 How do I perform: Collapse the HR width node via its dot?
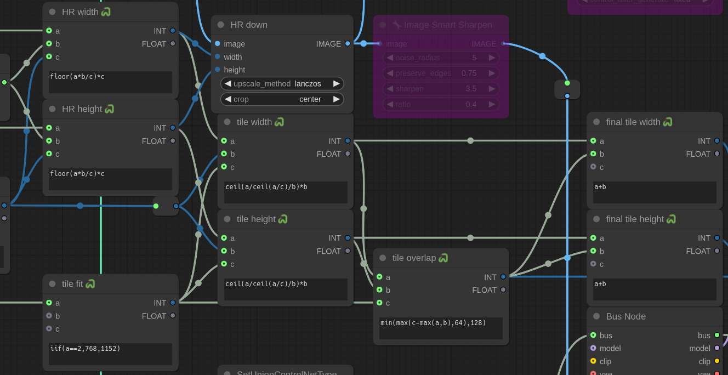[x=52, y=12]
